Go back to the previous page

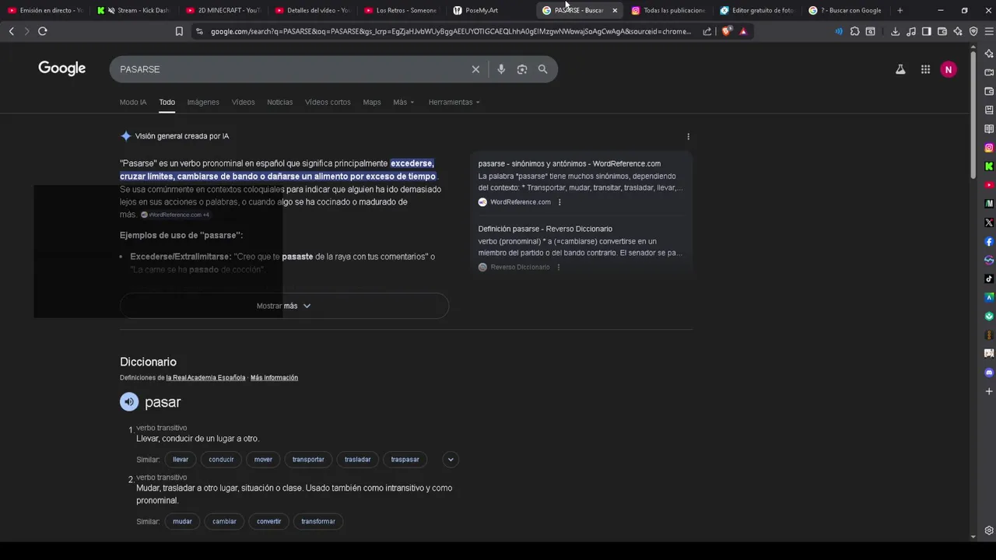[x=12, y=31]
